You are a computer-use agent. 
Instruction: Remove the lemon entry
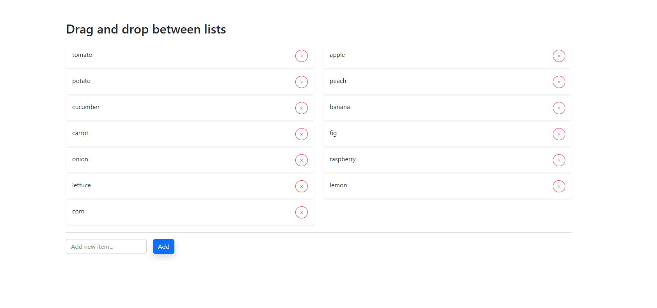(x=559, y=187)
